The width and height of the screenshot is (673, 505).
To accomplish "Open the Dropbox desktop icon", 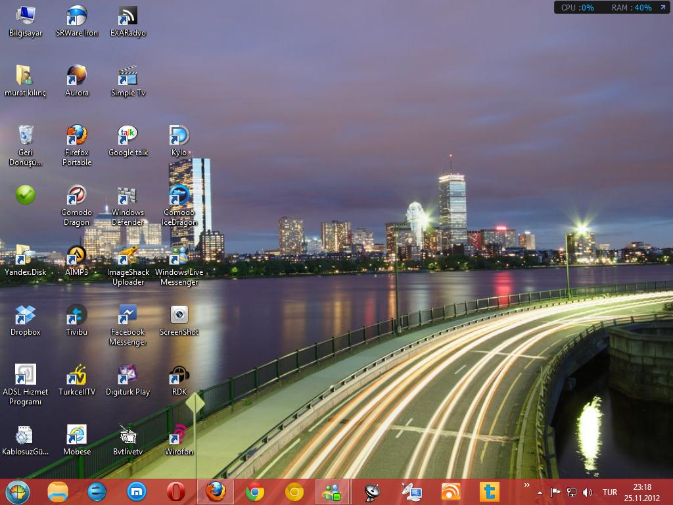I will coord(26,316).
